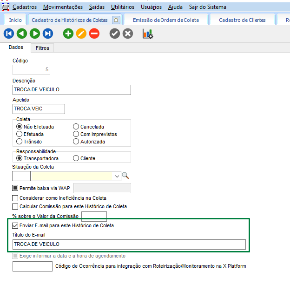Click % sobre o Valor da Comissão field

pyautogui.click(x=94, y=216)
